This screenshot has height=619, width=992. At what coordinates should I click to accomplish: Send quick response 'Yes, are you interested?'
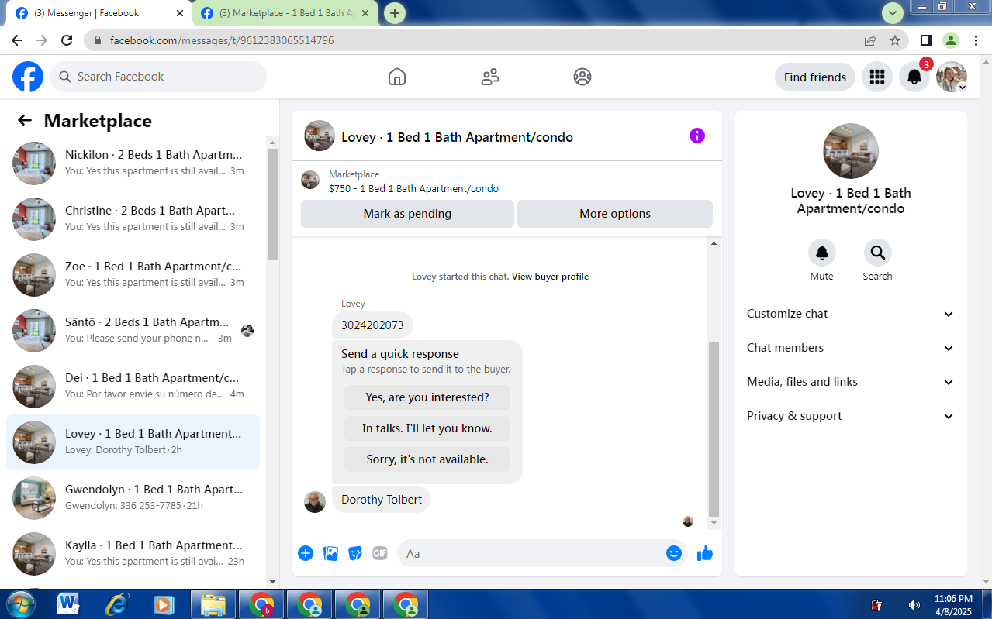pyautogui.click(x=427, y=397)
